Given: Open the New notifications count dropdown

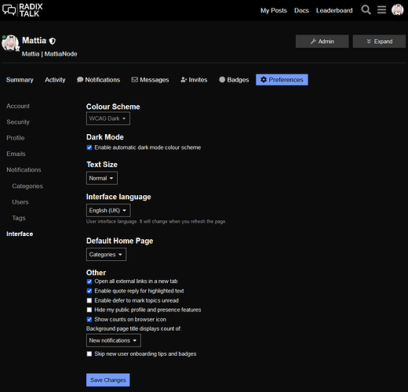Looking at the screenshot, I should coord(114,340).
